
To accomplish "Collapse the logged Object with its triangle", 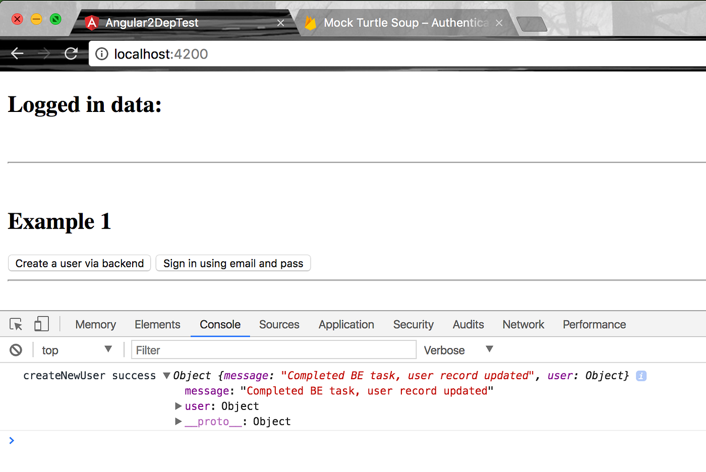I will click(x=167, y=376).
